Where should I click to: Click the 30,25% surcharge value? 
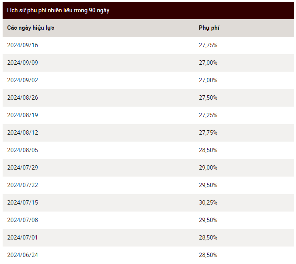(208, 203)
